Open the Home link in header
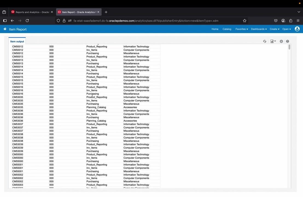The height and width of the screenshot is (197, 303). 215,29
